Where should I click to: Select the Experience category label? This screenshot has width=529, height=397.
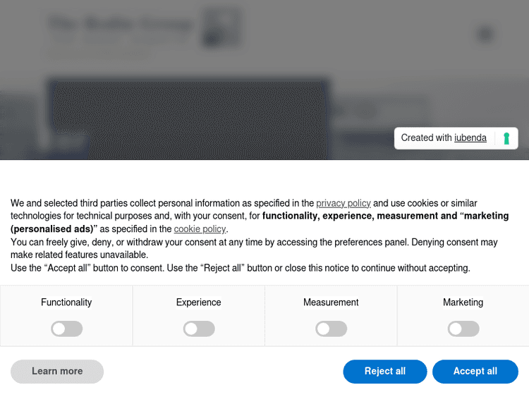click(199, 303)
